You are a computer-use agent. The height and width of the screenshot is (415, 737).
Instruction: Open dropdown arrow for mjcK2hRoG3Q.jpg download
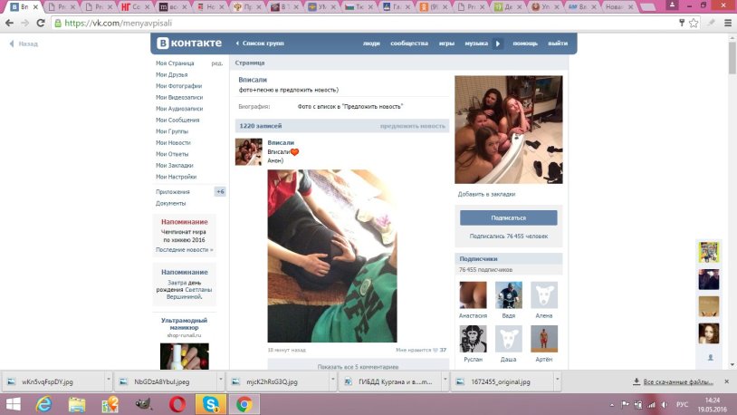[x=332, y=381]
